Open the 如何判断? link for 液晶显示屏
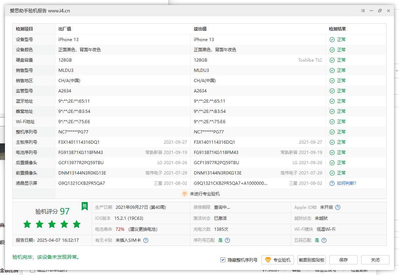The width and height of the screenshot is (399, 275). pos(347,183)
